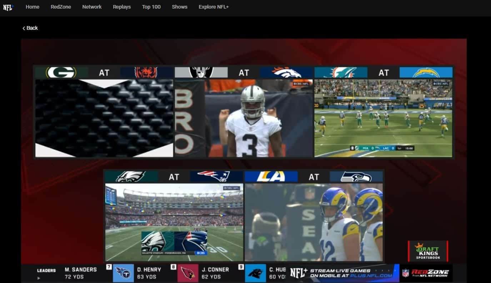The image size is (491, 283).
Task: Click the DraftKings Sportsbook logo
Action: 428,251
